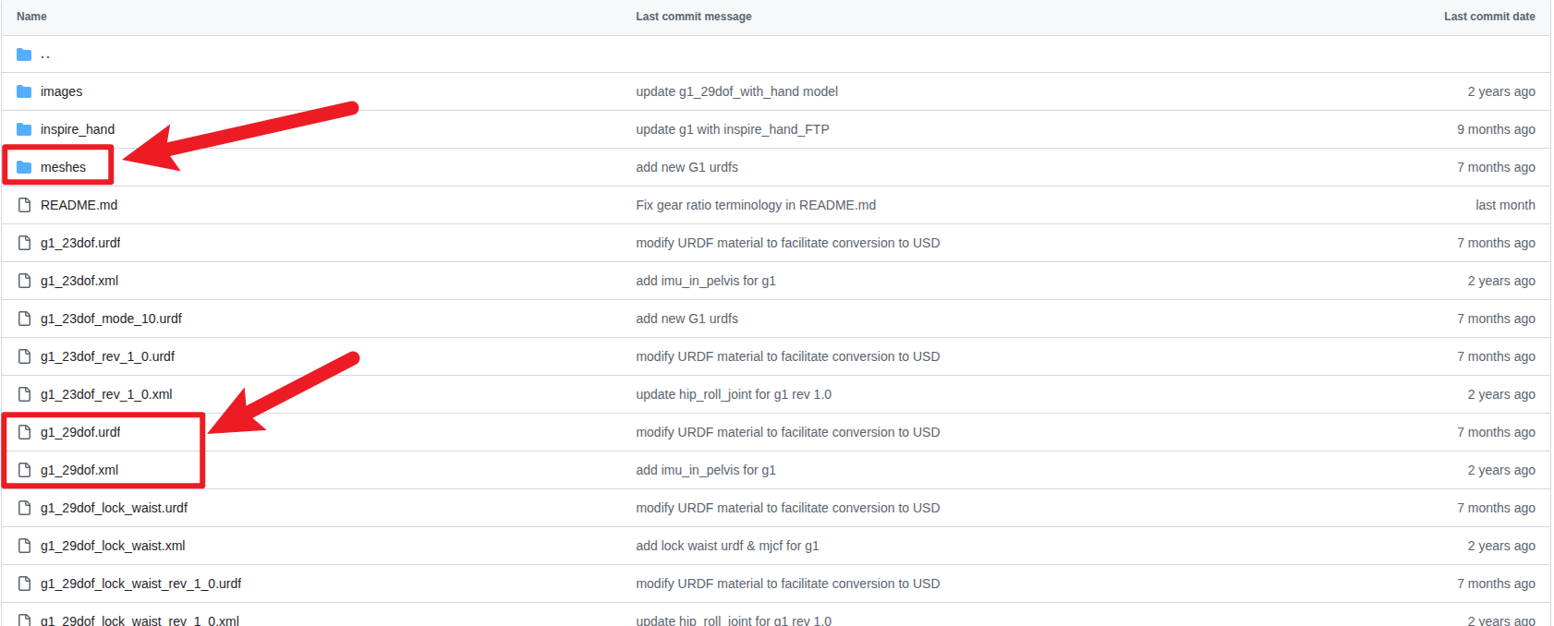Open the g1_23dof_mode_10.urdf file
Viewport: 1554px width, 626px height.
click(x=111, y=319)
